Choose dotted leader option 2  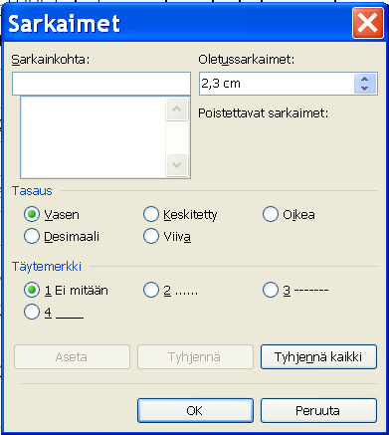(151, 290)
